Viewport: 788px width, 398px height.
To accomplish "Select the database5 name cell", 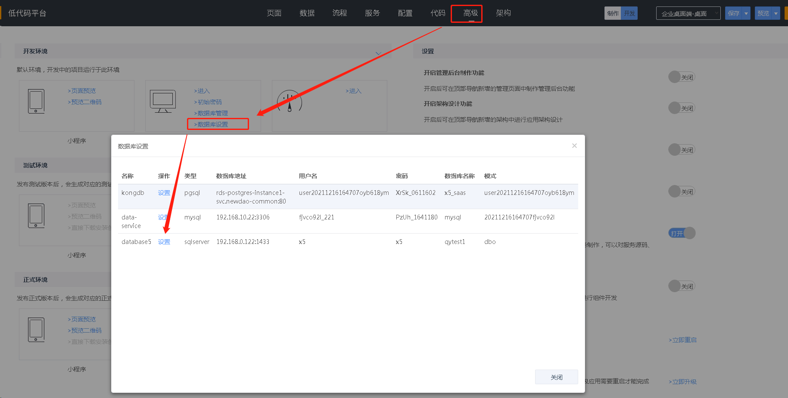I will pyautogui.click(x=136, y=242).
